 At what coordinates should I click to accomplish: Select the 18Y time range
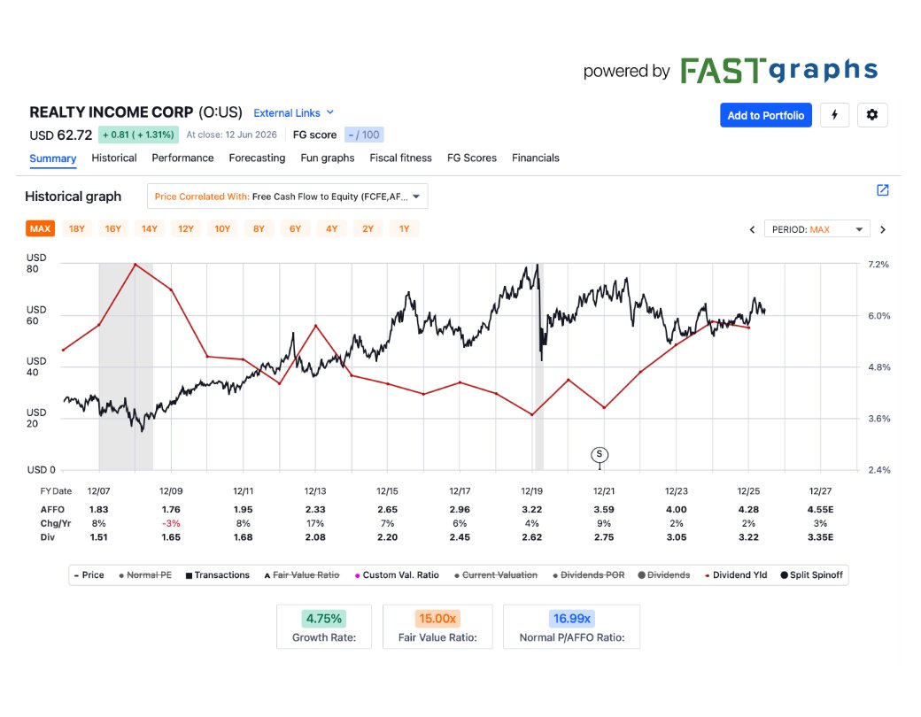77,228
